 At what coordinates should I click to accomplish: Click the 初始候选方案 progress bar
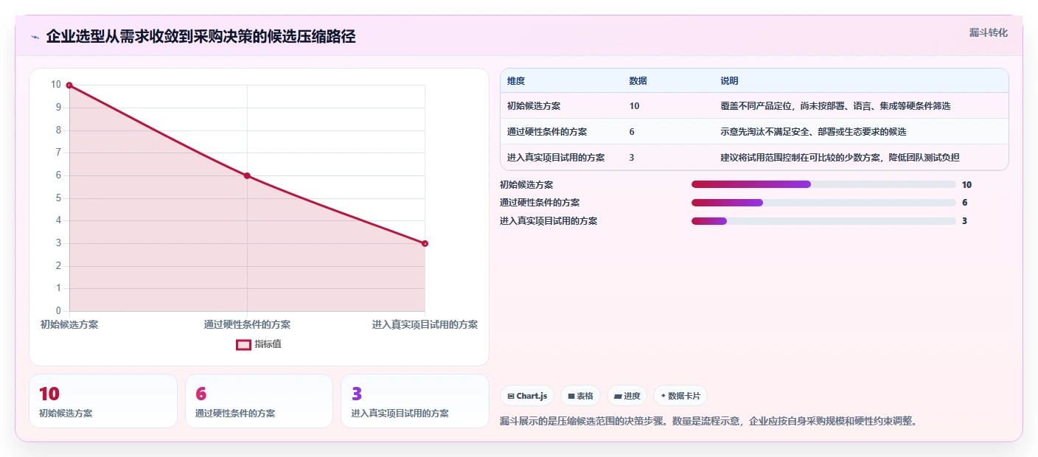[823, 185]
